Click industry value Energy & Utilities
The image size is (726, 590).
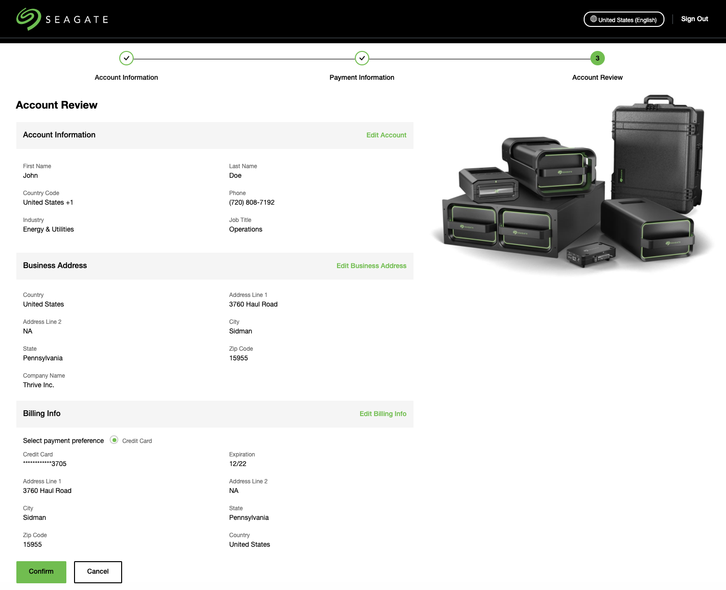tap(49, 229)
